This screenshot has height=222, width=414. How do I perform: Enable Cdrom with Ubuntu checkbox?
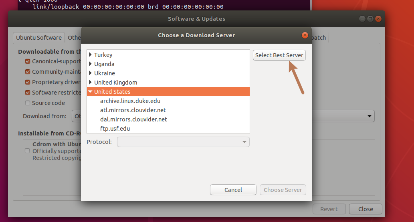click(x=27, y=151)
